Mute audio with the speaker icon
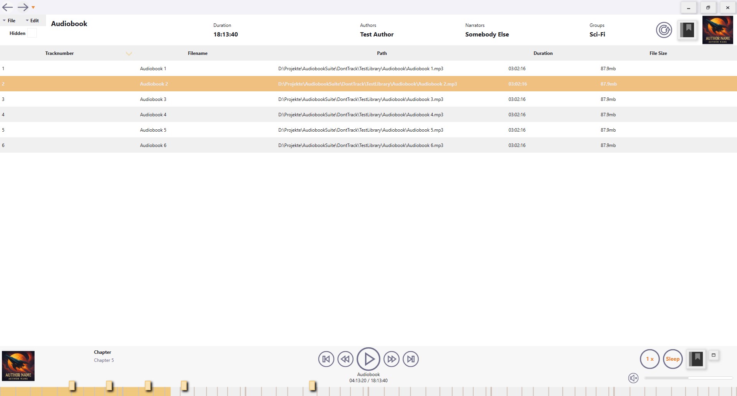The image size is (737, 396). pos(634,378)
